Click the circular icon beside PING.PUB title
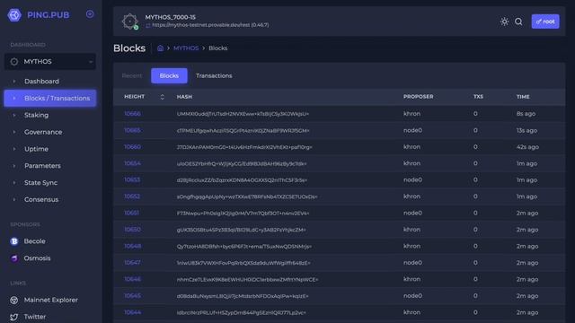The width and height of the screenshot is (575, 323). point(90,14)
